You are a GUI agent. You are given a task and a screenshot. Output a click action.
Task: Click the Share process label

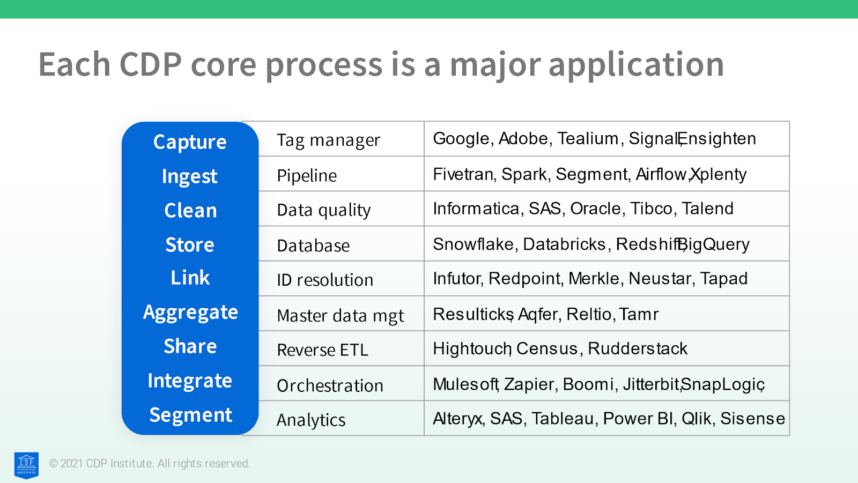(x=190, y=346)
